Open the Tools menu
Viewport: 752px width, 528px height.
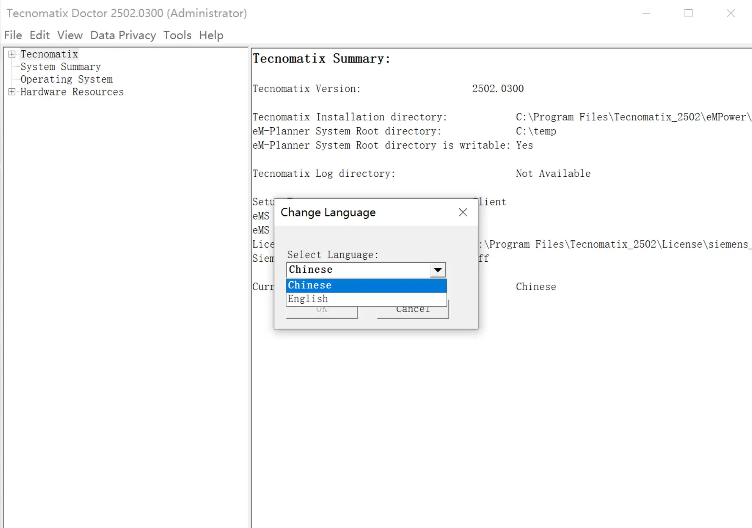[x=177, y=35]
